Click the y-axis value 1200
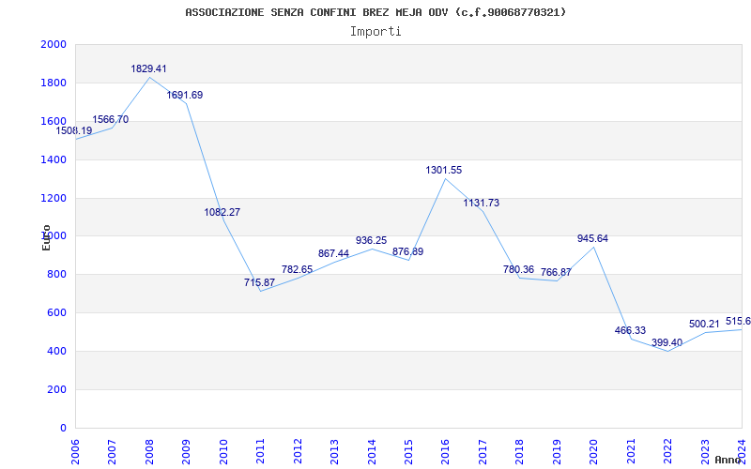The height and width of the screenshot is (469, 751). [54, 198]
